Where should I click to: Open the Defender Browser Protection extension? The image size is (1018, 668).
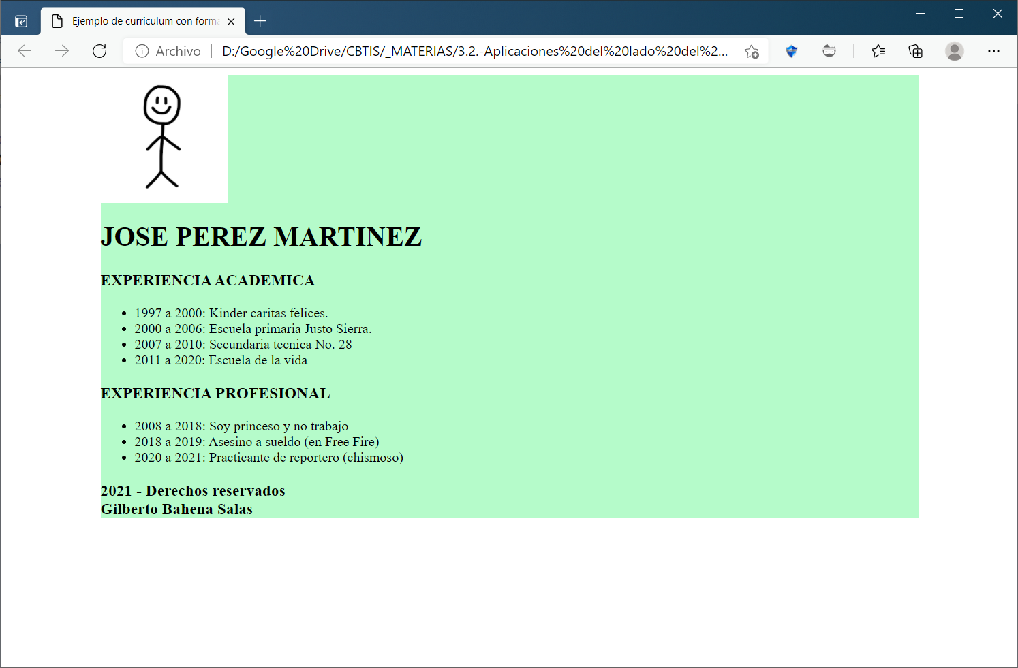[x=791, y=51]
